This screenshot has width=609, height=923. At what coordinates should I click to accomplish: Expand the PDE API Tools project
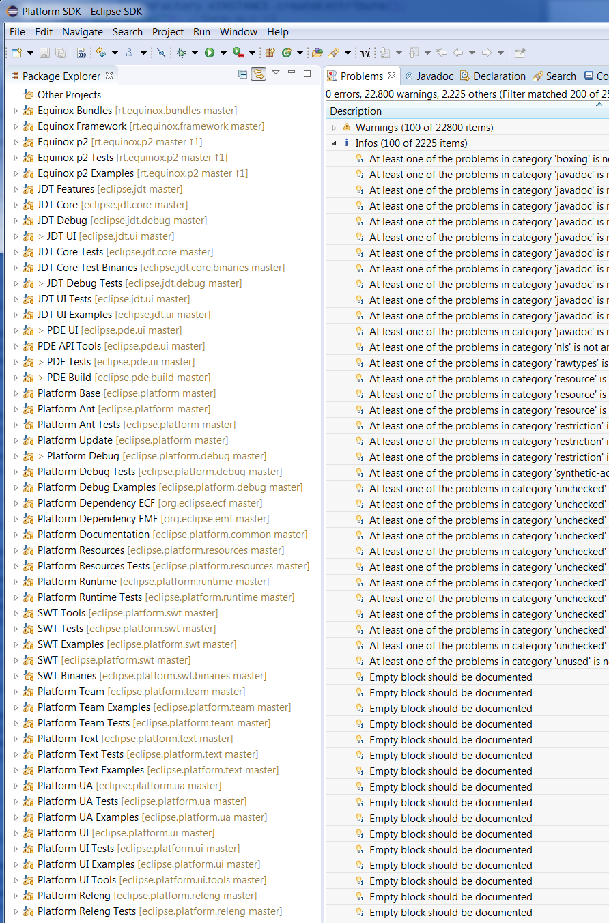tap(17, 346)
